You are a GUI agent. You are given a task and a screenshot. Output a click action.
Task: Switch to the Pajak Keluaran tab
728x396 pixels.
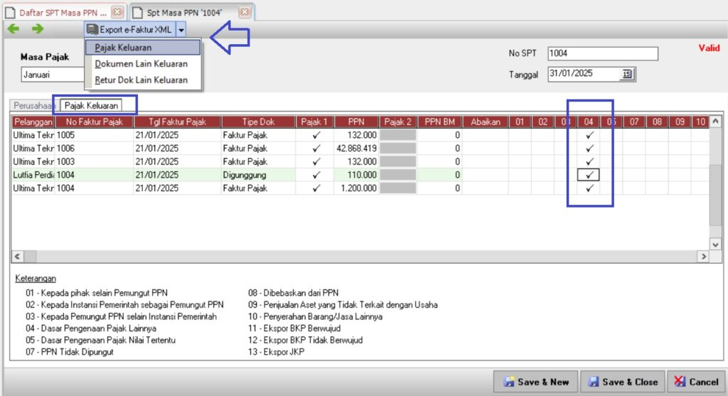tap(90, 105)
